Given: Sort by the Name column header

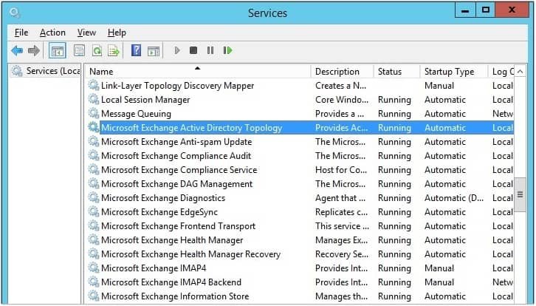Looking at the screenshot, I should tap(198, 72).
